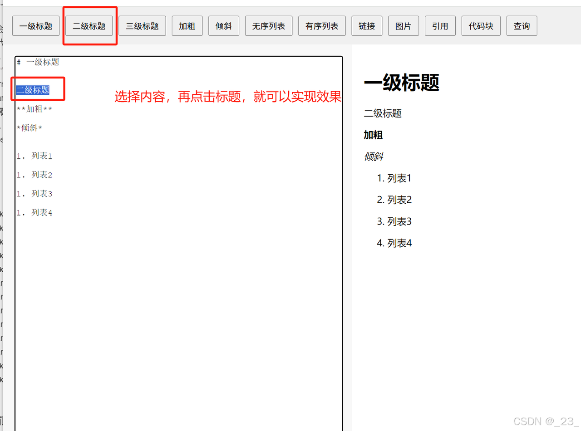
Task: Insert a code block via 代码块
Action: 481,26
